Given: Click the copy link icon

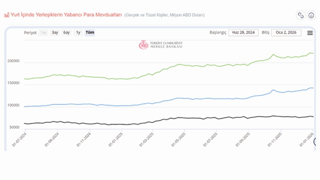Looking at the screenshot, I should 300,15.
